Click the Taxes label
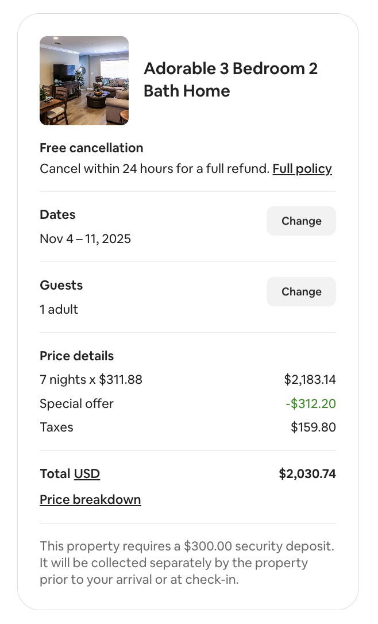 click(56, 427)
